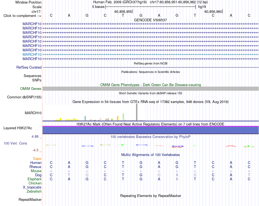
Task: Click the Chicken species label
Action: (35, 183)
